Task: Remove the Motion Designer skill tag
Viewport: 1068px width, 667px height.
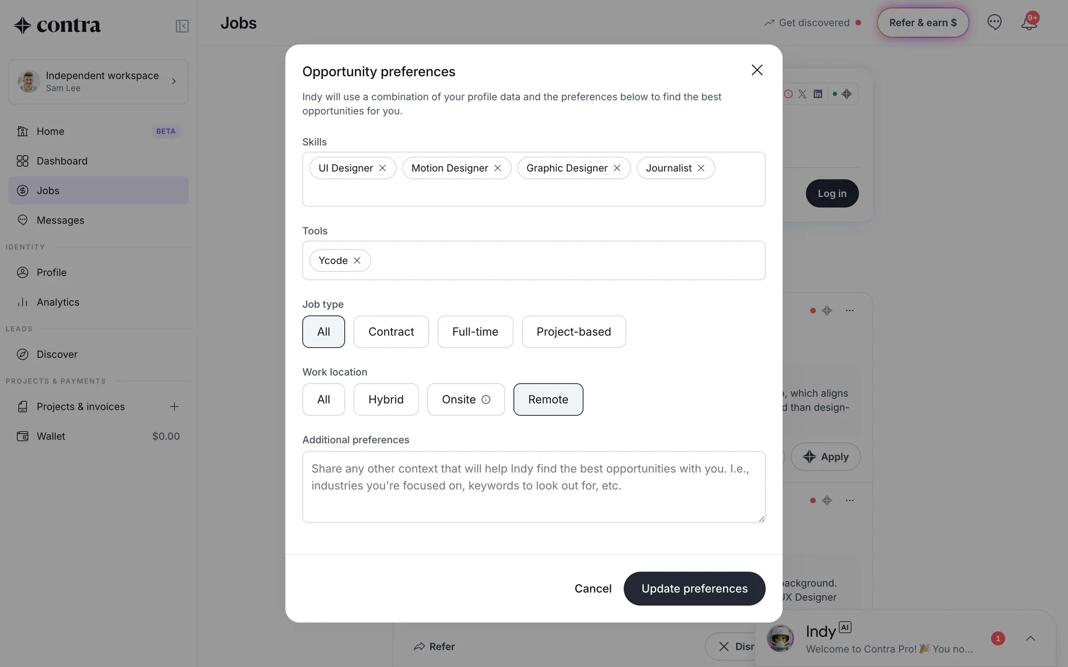Action: (x=497, y=168)
